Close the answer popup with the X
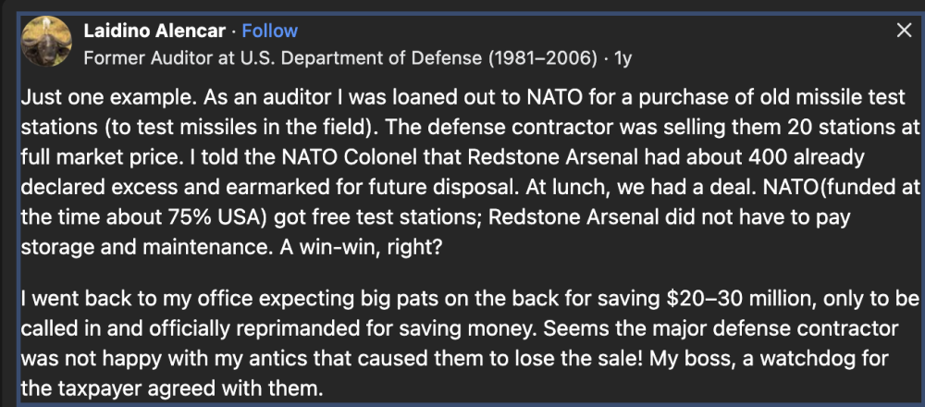 (x=904, y=31)
